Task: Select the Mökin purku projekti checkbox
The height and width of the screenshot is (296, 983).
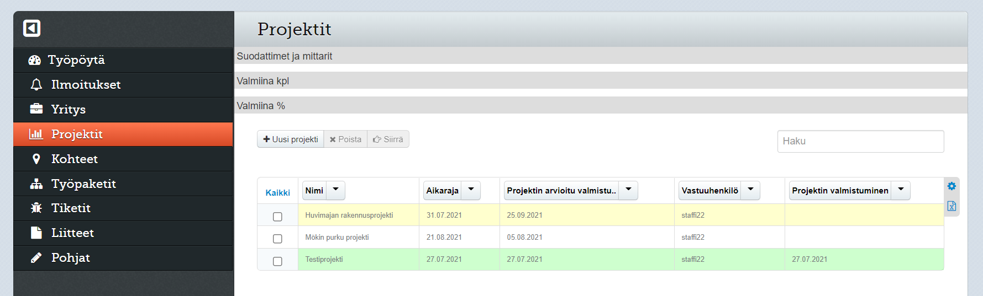Action: 277,239
